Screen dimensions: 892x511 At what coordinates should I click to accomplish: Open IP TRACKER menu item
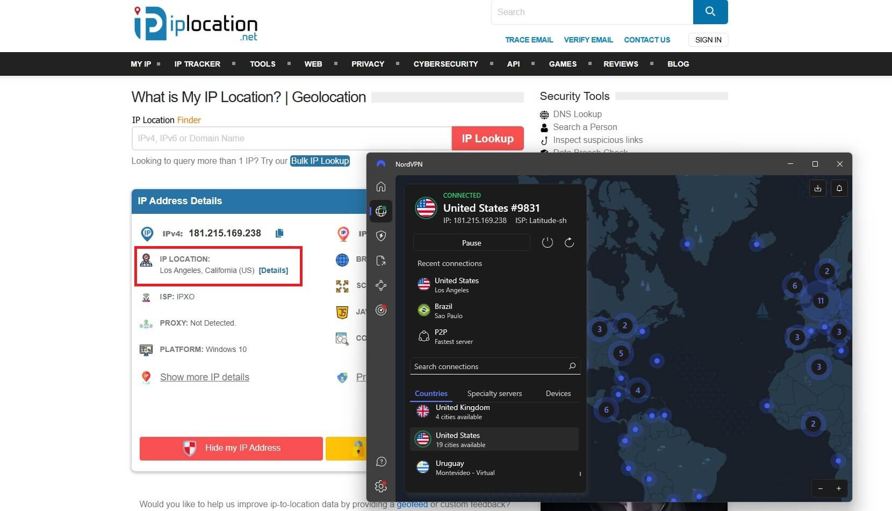197,64
